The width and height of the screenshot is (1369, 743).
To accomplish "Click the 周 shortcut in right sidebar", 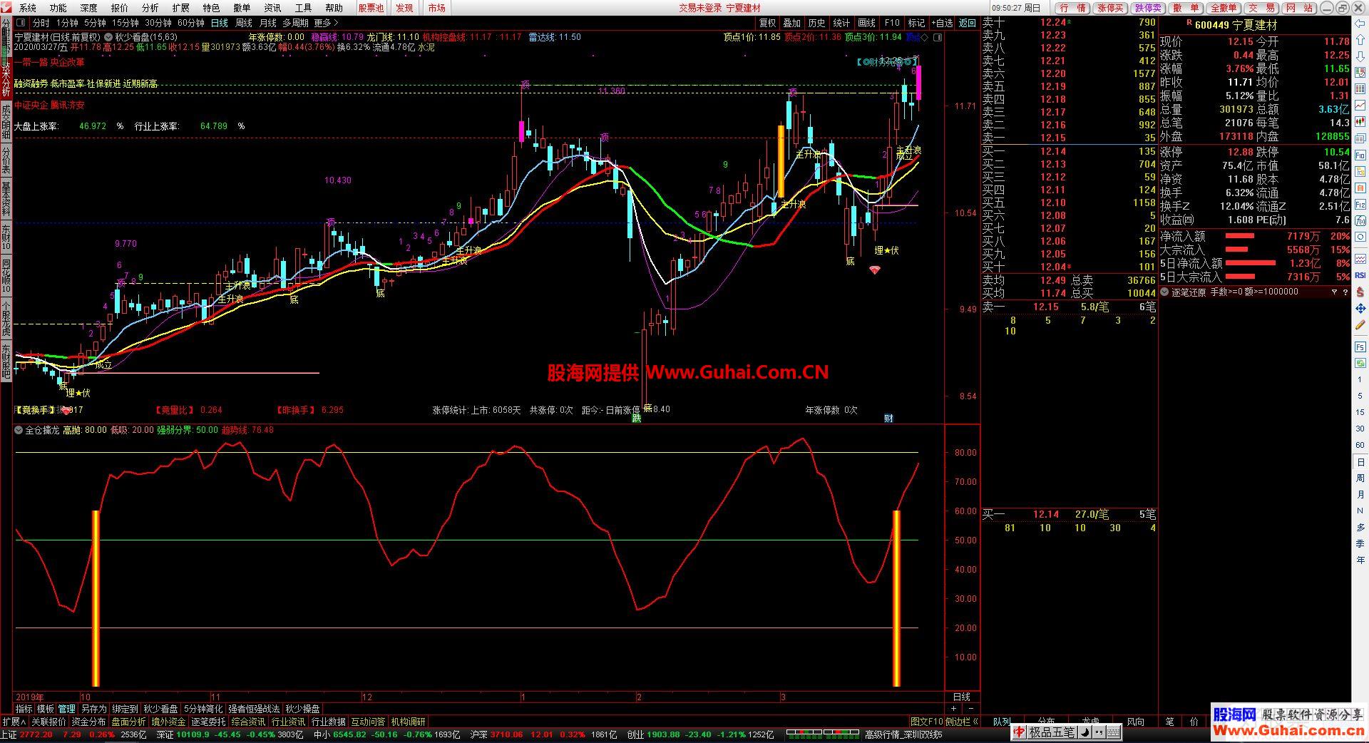I will tap(1360, 478).
